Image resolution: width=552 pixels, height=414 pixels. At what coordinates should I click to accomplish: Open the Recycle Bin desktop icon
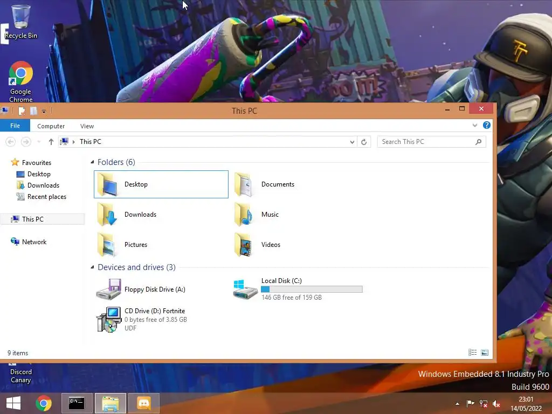coord(21,22)
